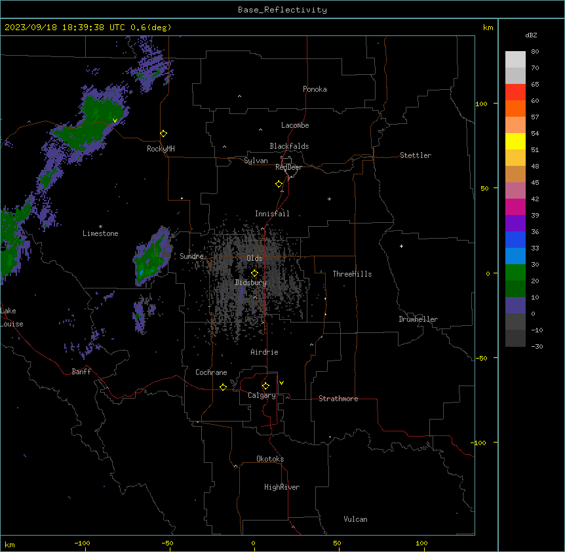Click the Okotoks label
This screenshot has width=565, height=552.
click(x=270, y=459)
